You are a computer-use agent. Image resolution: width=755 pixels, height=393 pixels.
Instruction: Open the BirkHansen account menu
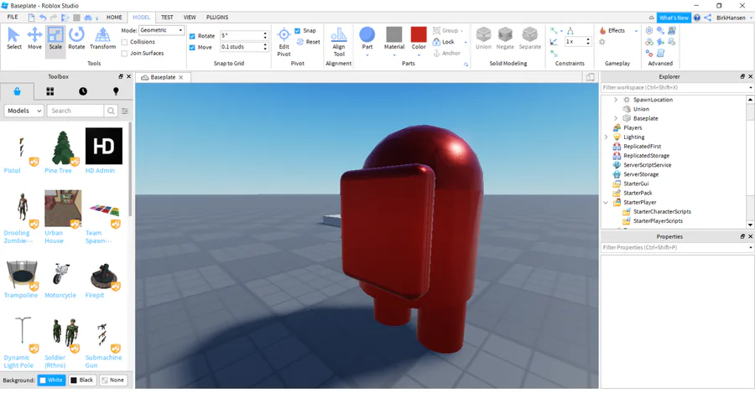pos(734,18)
